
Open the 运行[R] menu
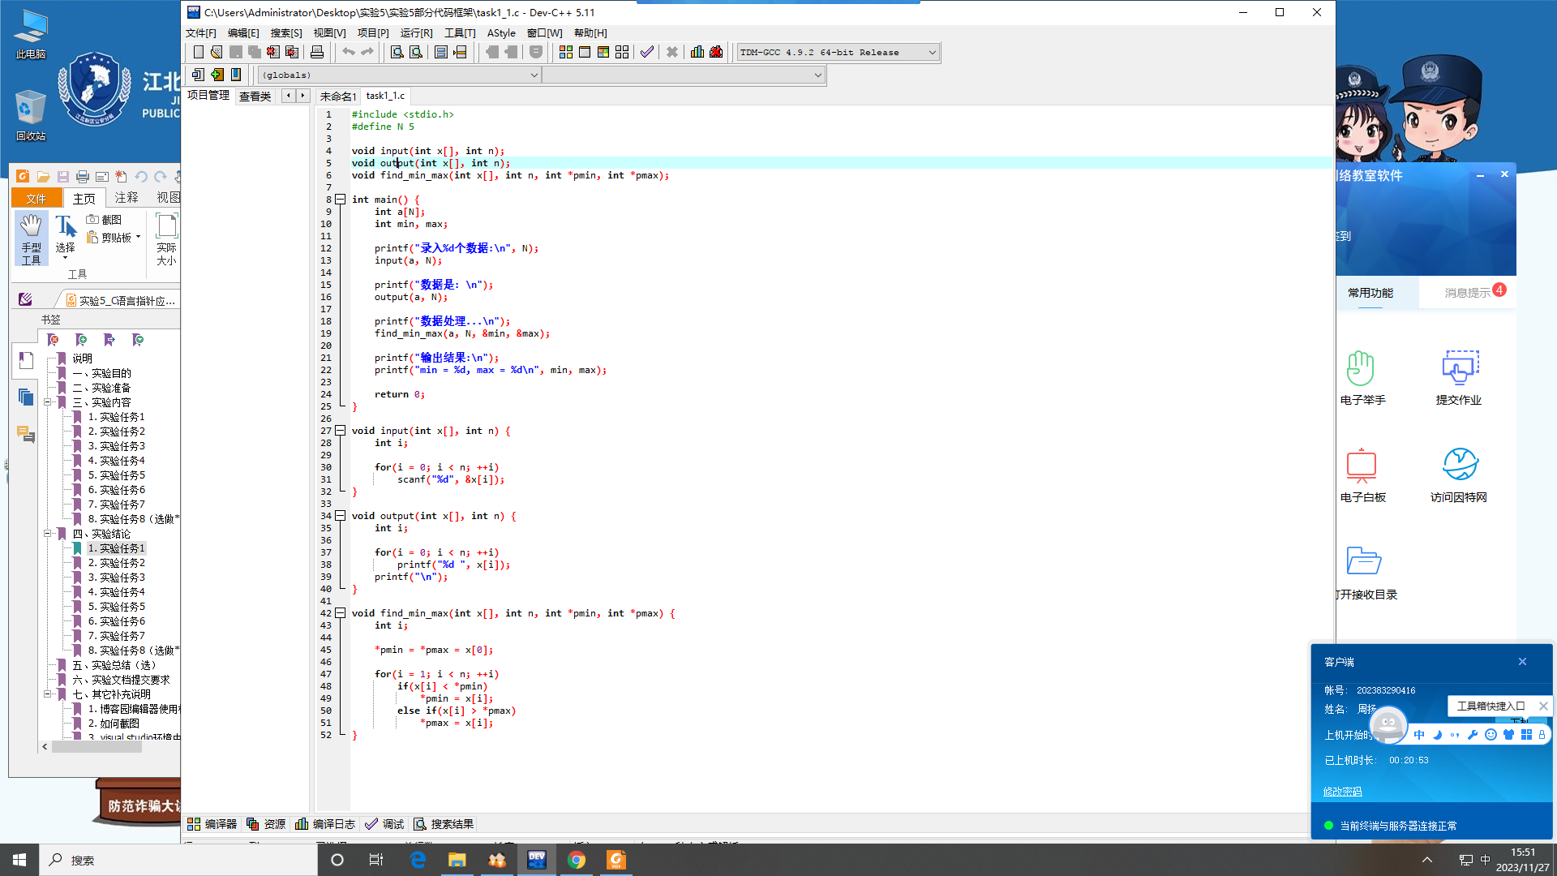point(416,33)
